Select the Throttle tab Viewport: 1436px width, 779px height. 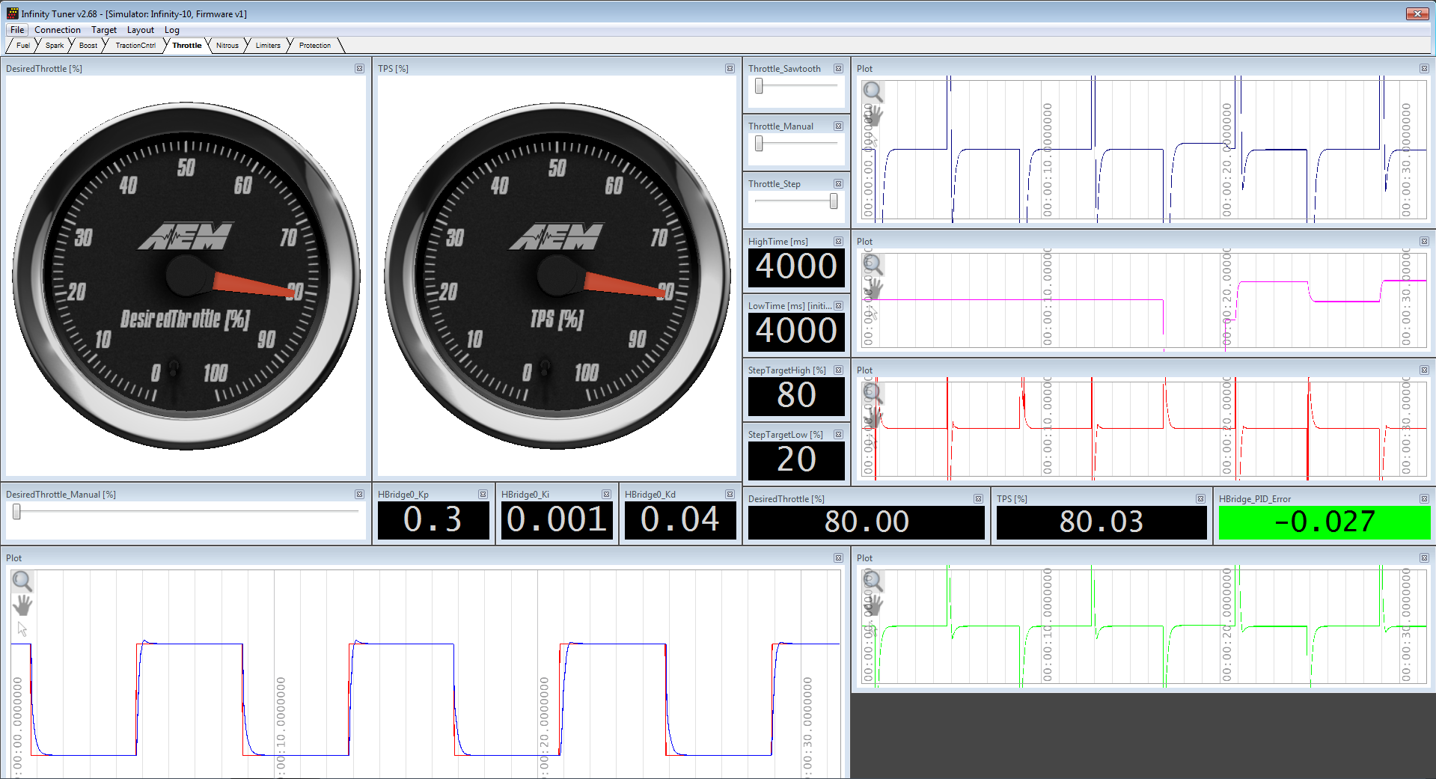point(187,46)
